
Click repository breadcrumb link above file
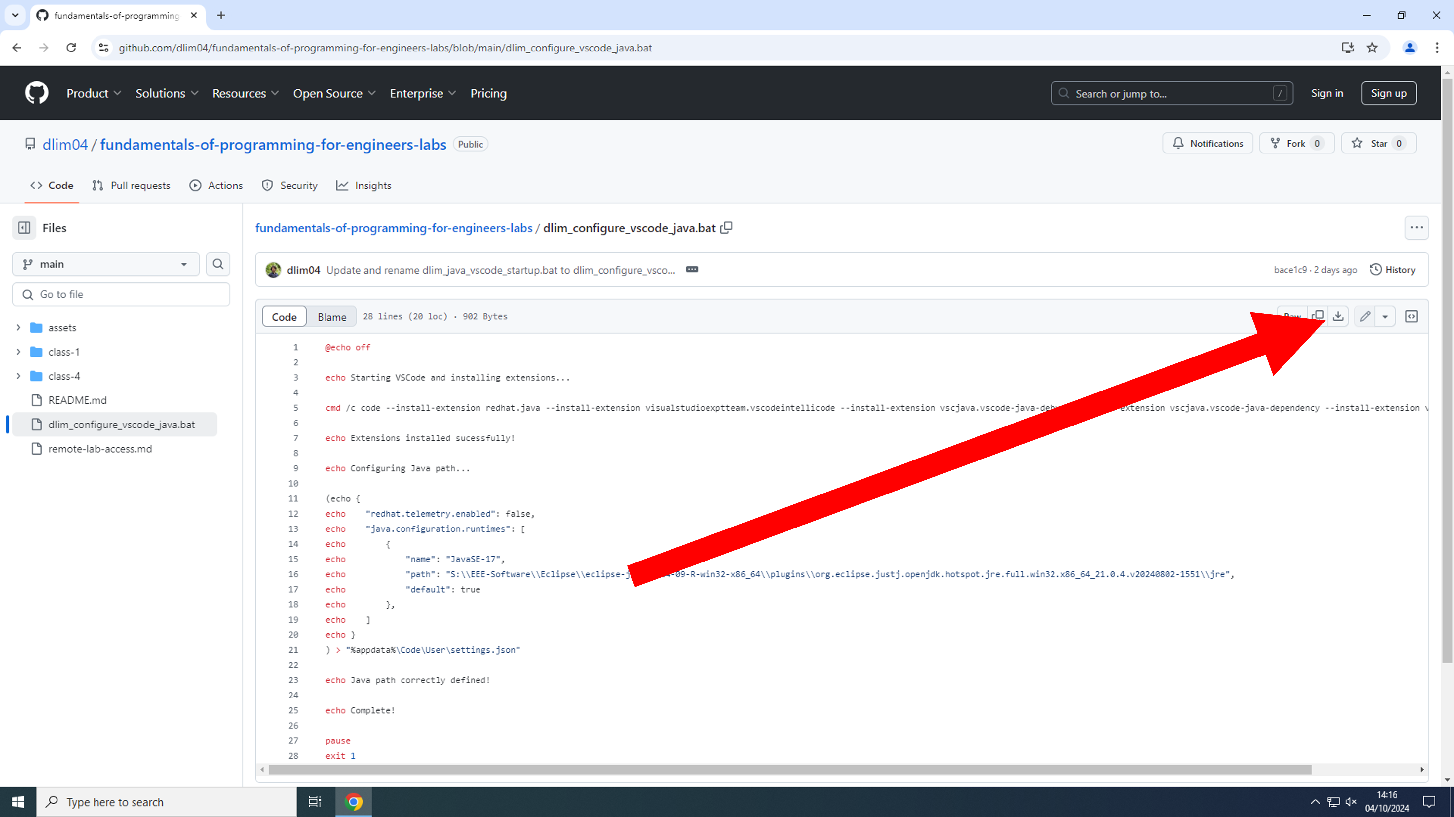coord(394,228)
